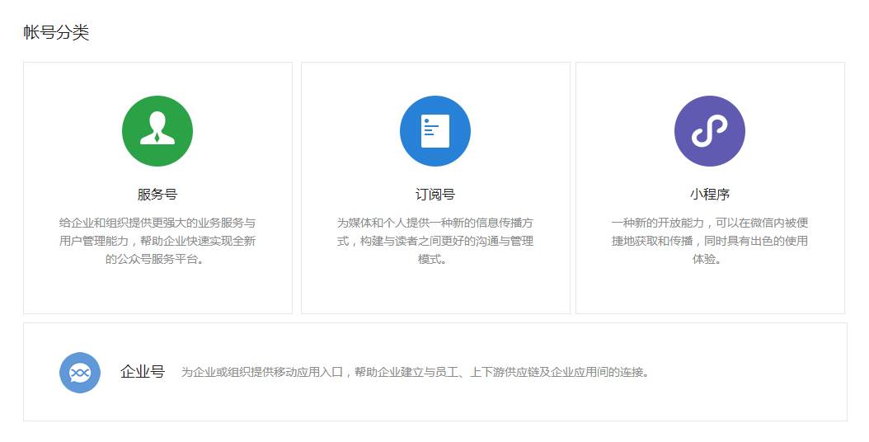
Task: Click the blue 订阅号 document icon
Action: tap(435, 131)
